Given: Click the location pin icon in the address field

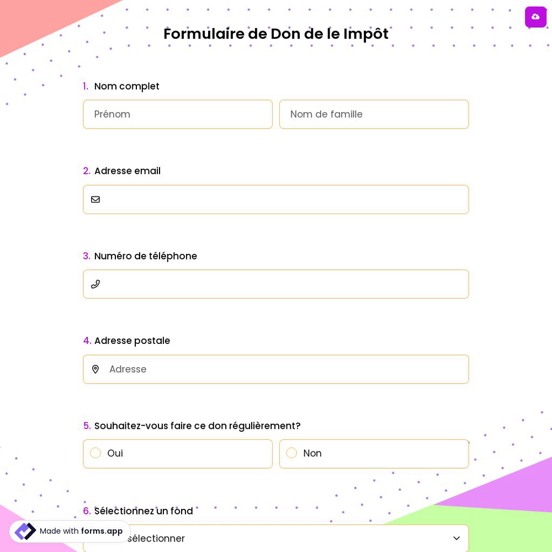Looking at the screenshot, I should 95,369.
